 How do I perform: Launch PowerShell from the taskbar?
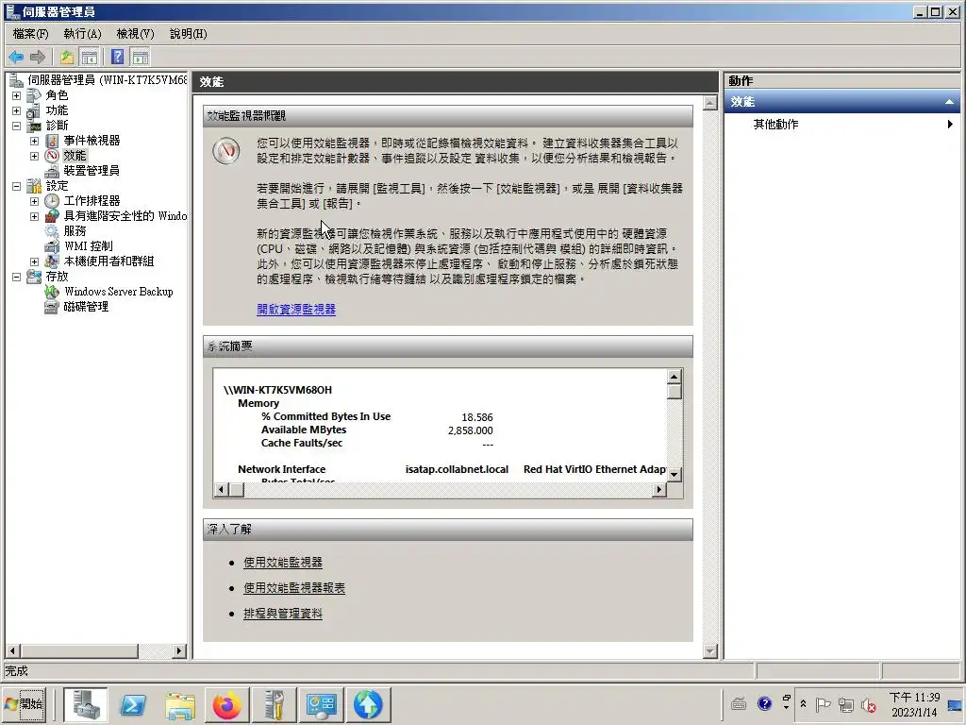132,704
